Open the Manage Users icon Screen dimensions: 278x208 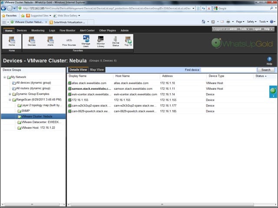[86, 41]
